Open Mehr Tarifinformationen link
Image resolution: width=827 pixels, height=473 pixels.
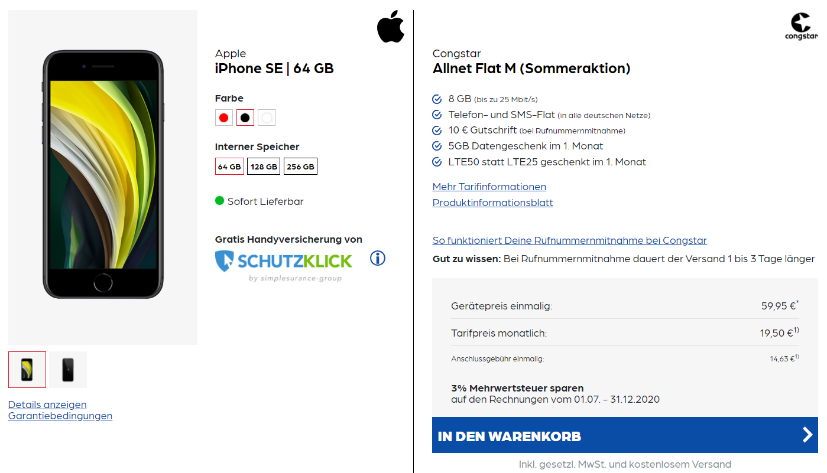coord(489,187)
